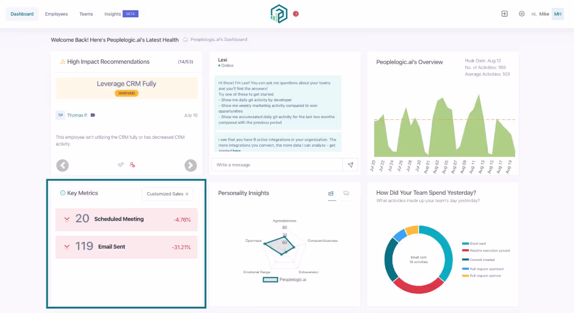The image size is (574, 313).
Task: Go to the Employees tab
Action: (x=57, y=14)
